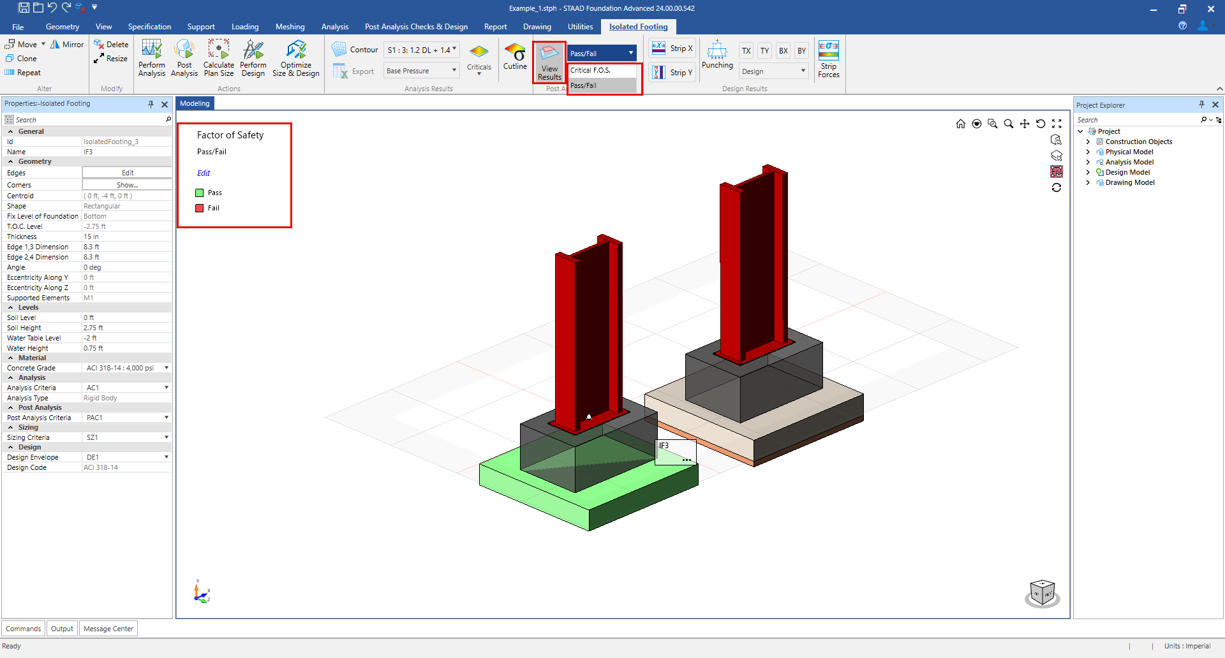The image size is (1225, 658).
Task: Toggle the BX result button
Action: [783, 51]
